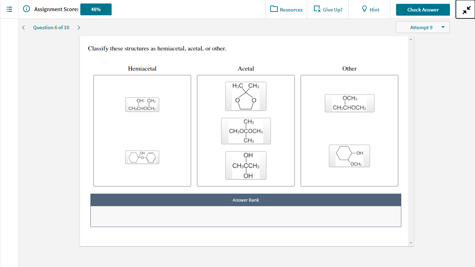Screen dimensions: 475x267
Task: Advance to next question using right chevron
Action: 79,27
